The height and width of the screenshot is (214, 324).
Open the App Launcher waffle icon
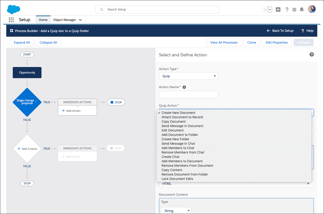click(11, 19)
